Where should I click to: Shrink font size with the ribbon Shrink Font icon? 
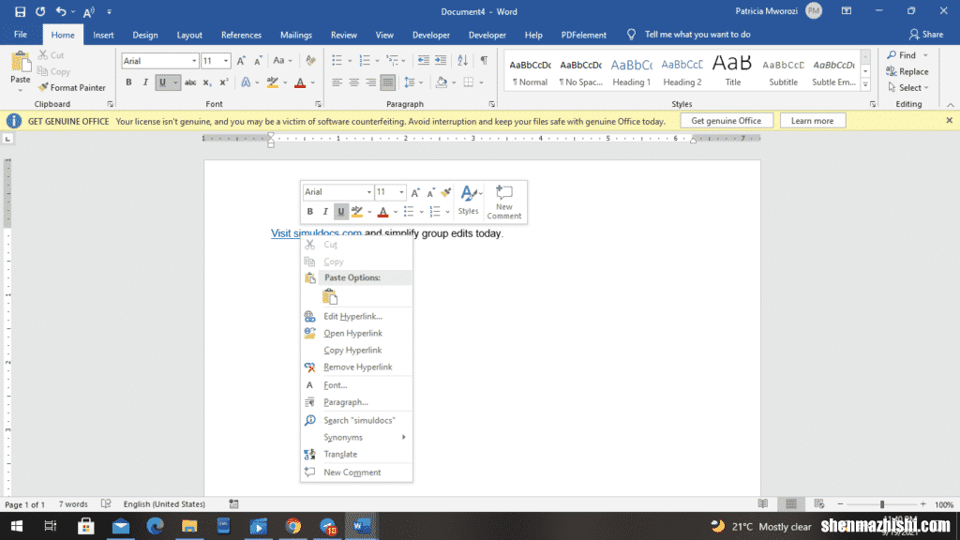pos(258,61)
